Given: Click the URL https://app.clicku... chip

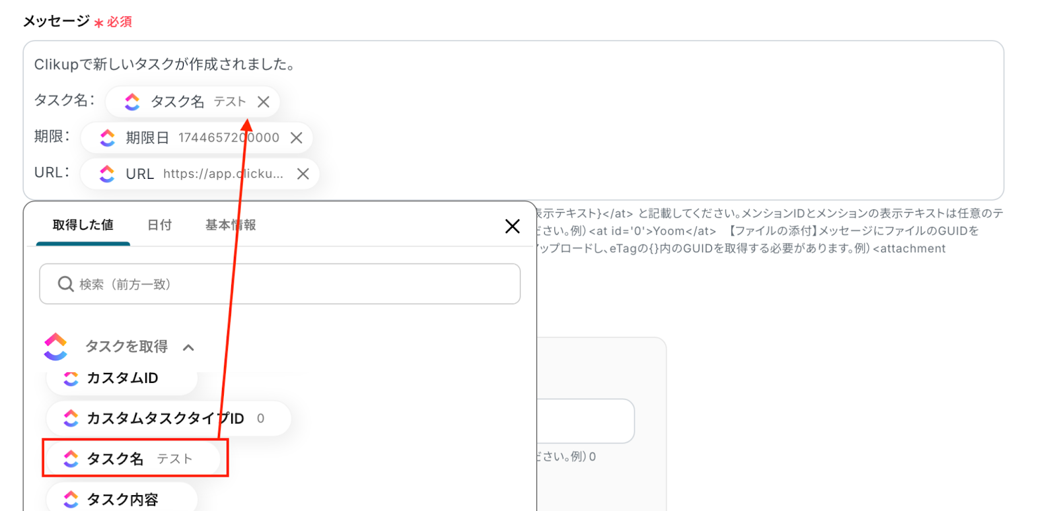Looking at the screenshot, I should [200, 174].
